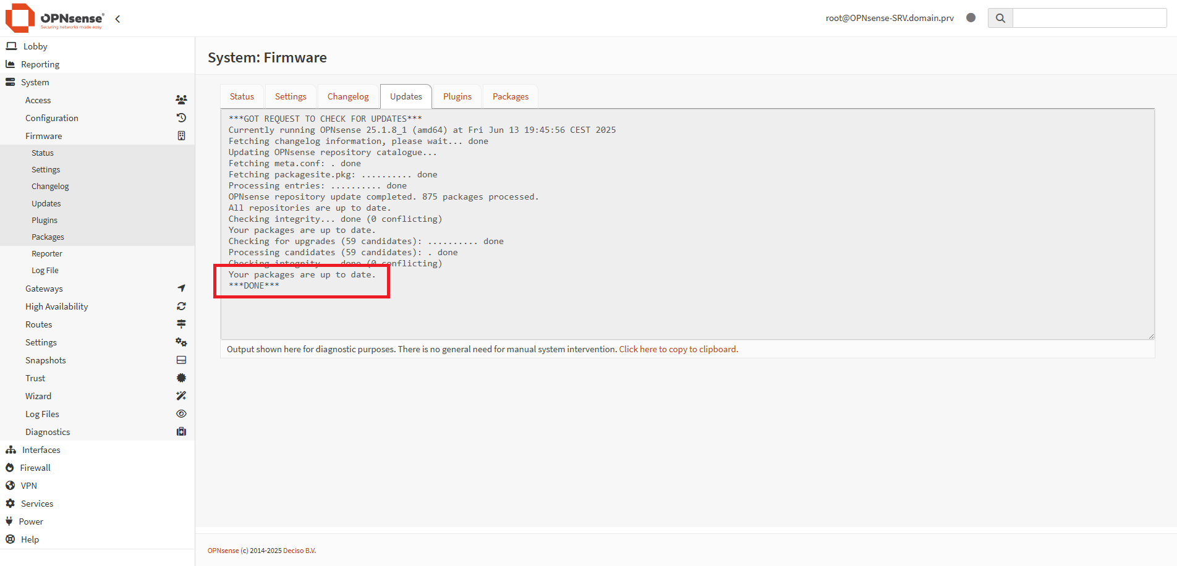
Task: Click the Gateways arrow icon
Action: 181,289
